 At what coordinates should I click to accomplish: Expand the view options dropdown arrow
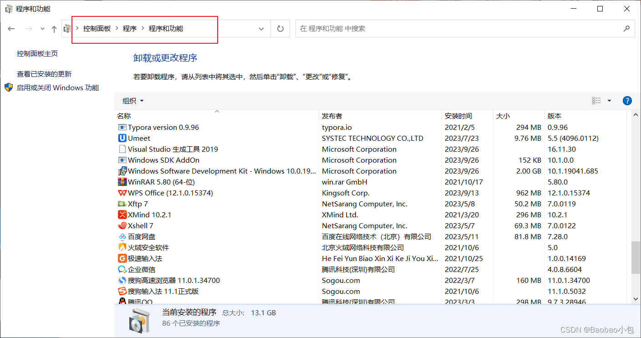pyautogui.click(x=610, y=101)
